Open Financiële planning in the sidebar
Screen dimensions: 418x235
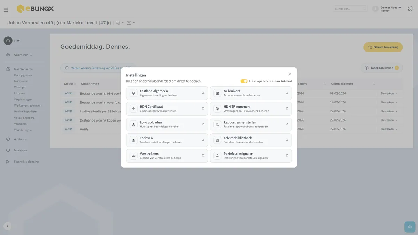click(22, 162)
